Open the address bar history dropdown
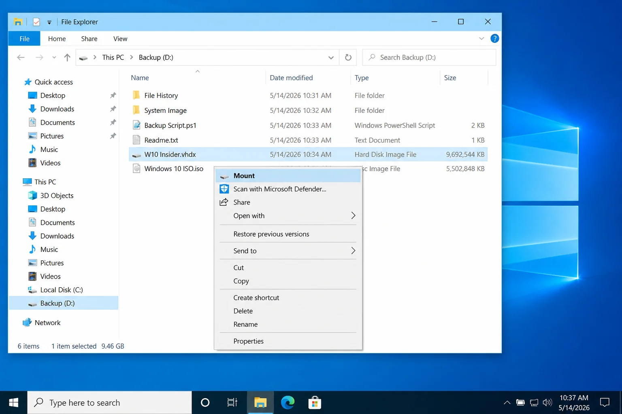This screenshot has height=414, width=622. (x=331, y=57)
